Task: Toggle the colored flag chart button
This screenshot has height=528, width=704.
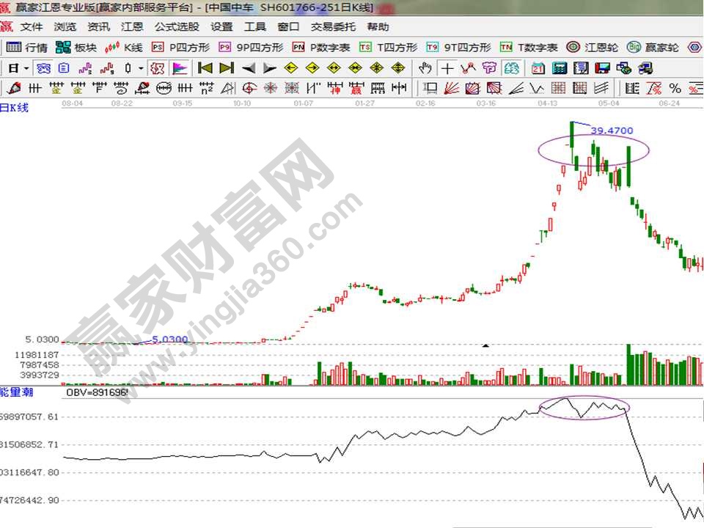Action: 179,68
